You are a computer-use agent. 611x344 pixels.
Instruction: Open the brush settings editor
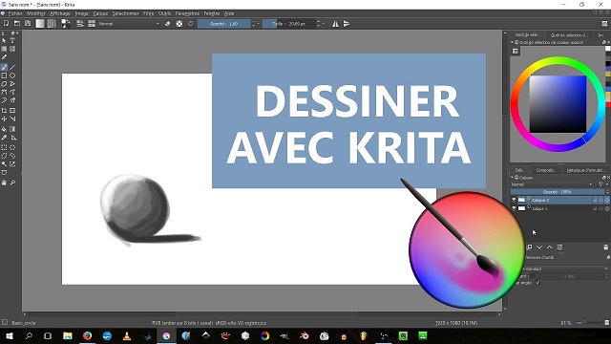80,24
